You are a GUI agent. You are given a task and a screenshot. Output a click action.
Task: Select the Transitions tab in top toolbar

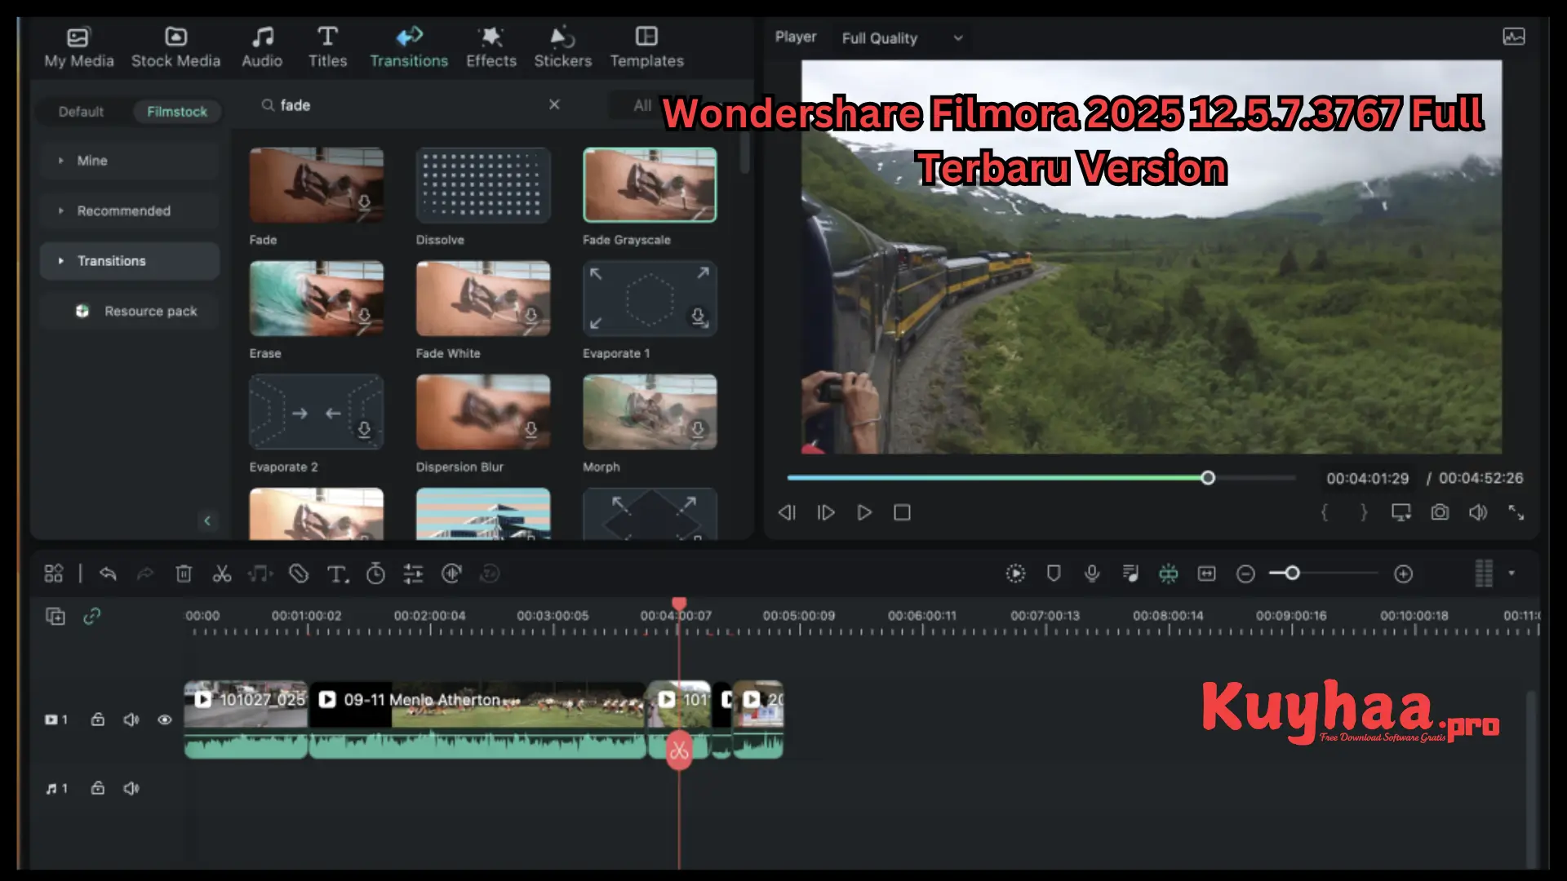pos(409,47)
